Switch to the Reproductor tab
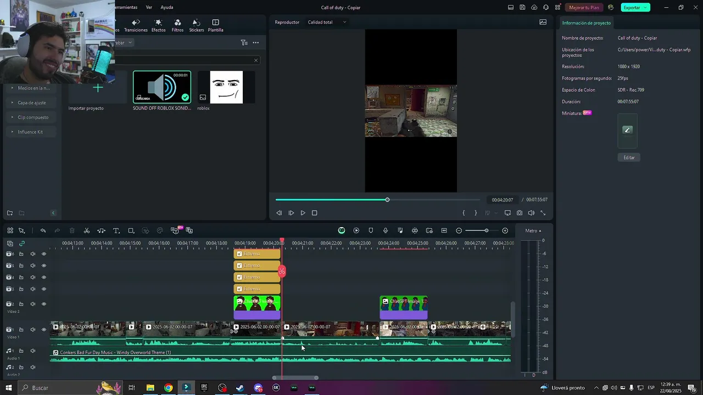Screen dimensions: 703x395 (x=287, y=22)
